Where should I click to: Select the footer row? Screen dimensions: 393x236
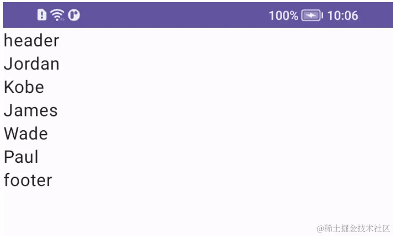pos(196,180)
